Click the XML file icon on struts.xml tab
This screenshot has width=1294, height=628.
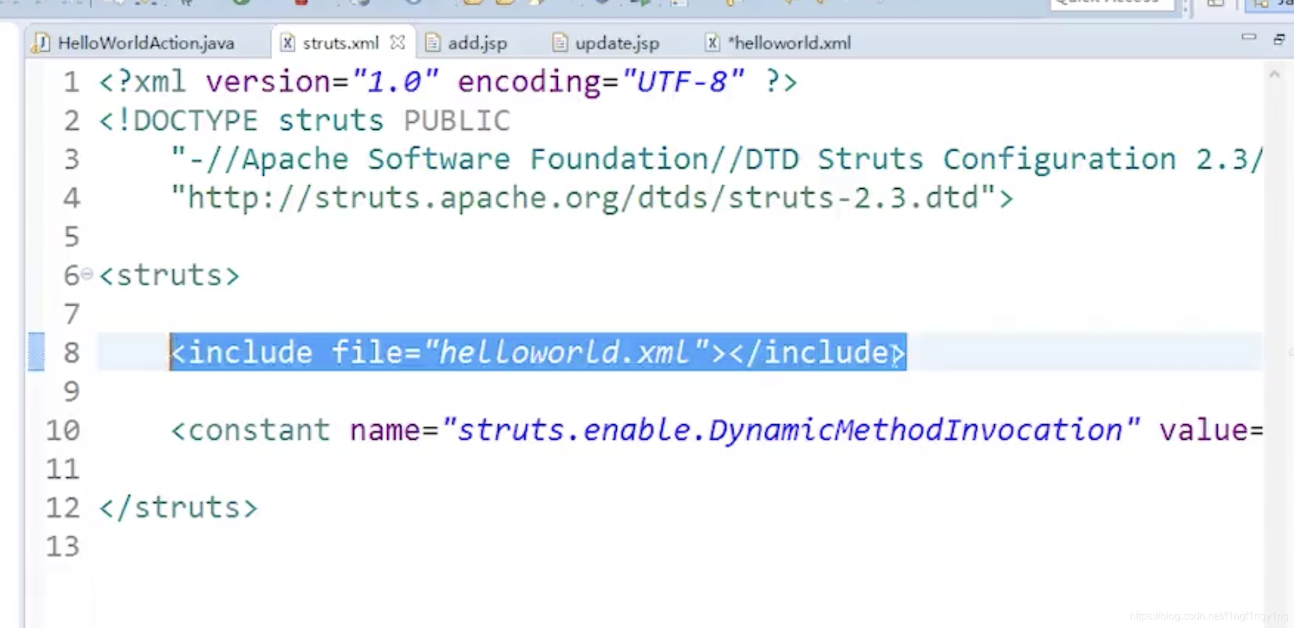click(287, 43)
